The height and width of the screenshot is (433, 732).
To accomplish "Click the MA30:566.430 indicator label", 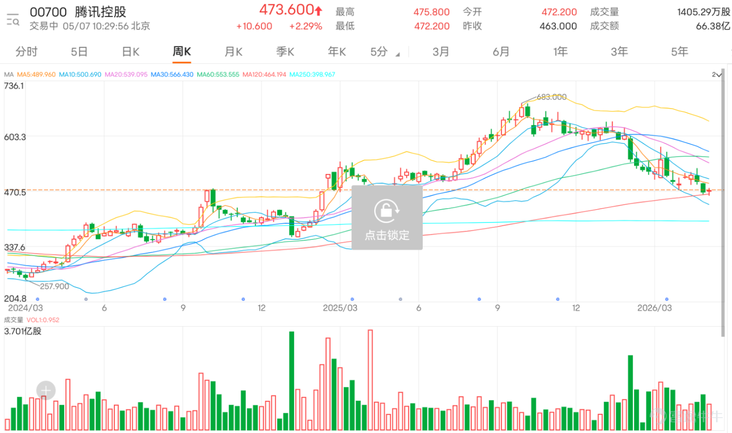I will [x=172, y=75].
